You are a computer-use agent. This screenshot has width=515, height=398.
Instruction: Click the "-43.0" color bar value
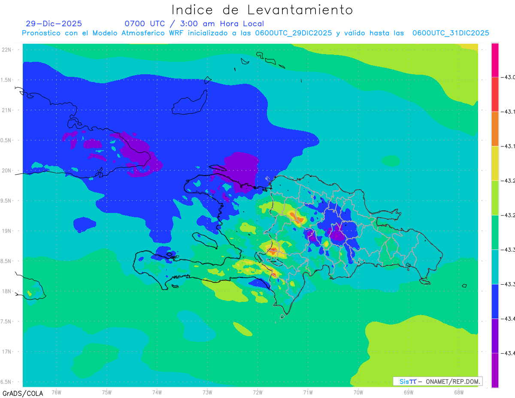coord(509,77)
